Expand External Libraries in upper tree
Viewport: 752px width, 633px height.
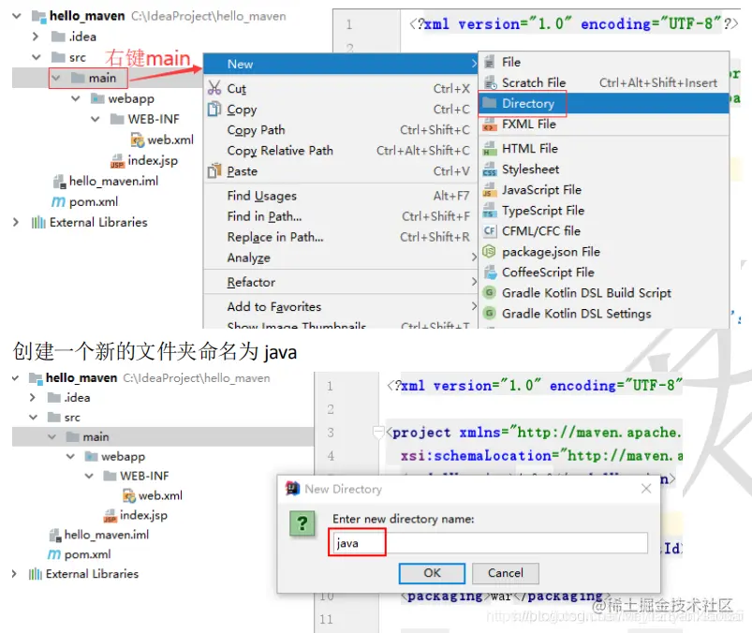(16, 223)
